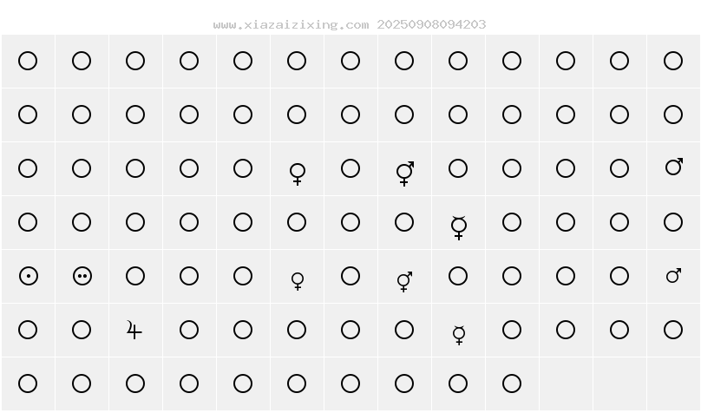Select the circle glyph containing two dots
This screenshot has height=413, width=701.
(x=82, y=276)
